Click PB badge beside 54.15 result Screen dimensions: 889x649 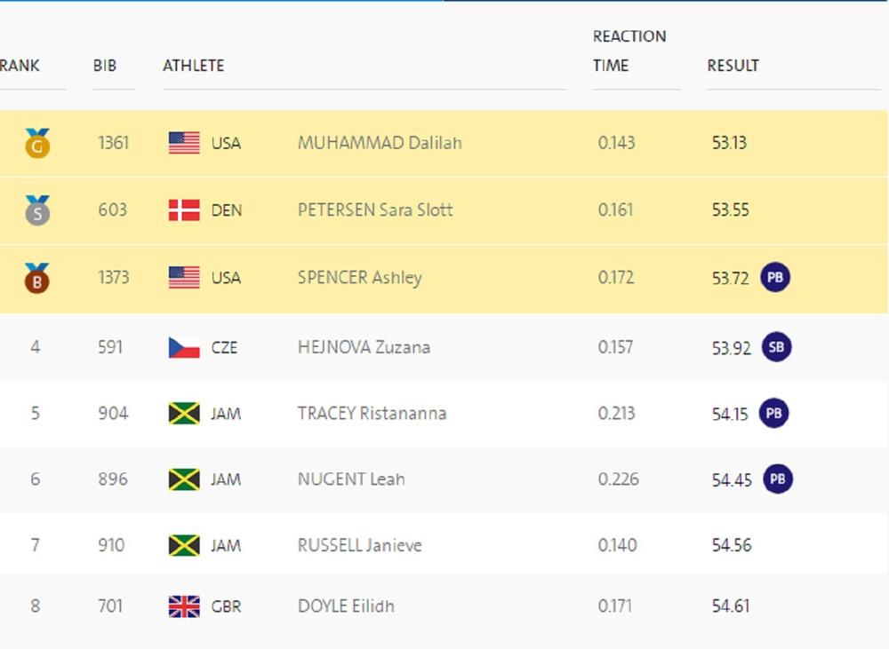pos(774,414)
